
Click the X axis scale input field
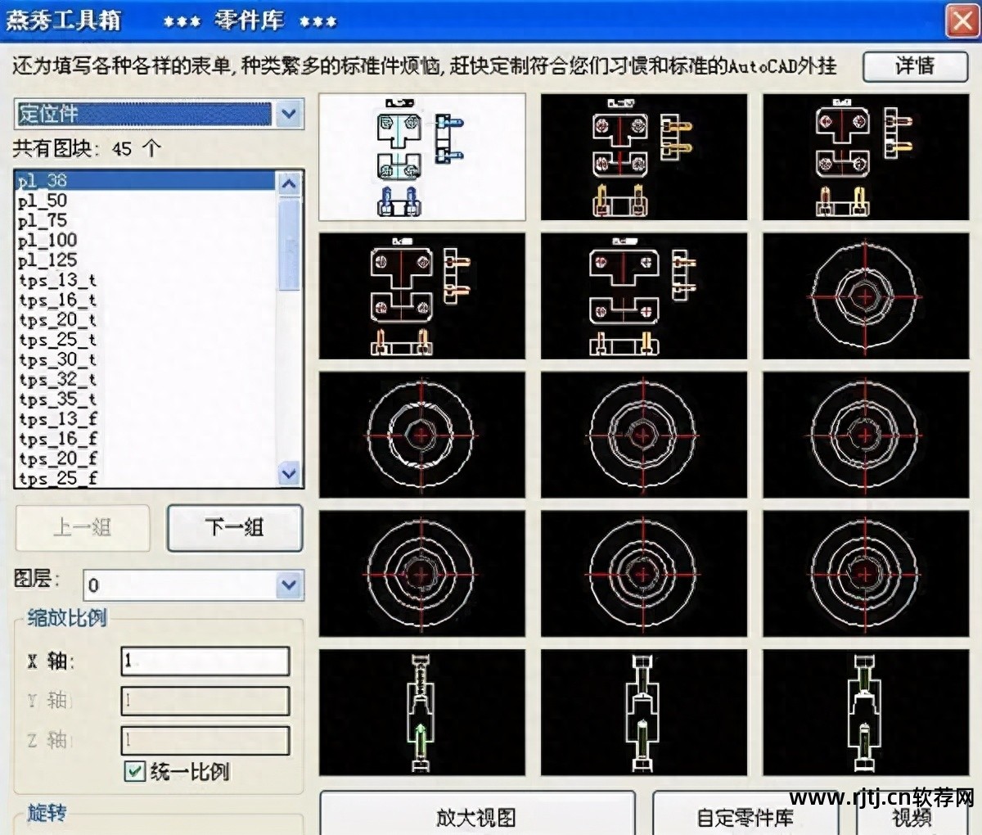click(x=205, y=660)
